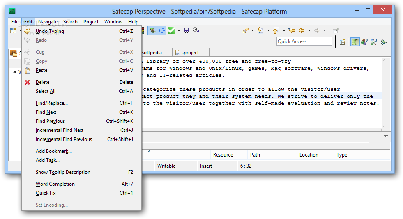Click the Open Perspective icon
The width and height of the screenshot is (403, 219).
(x=342, y=42)
